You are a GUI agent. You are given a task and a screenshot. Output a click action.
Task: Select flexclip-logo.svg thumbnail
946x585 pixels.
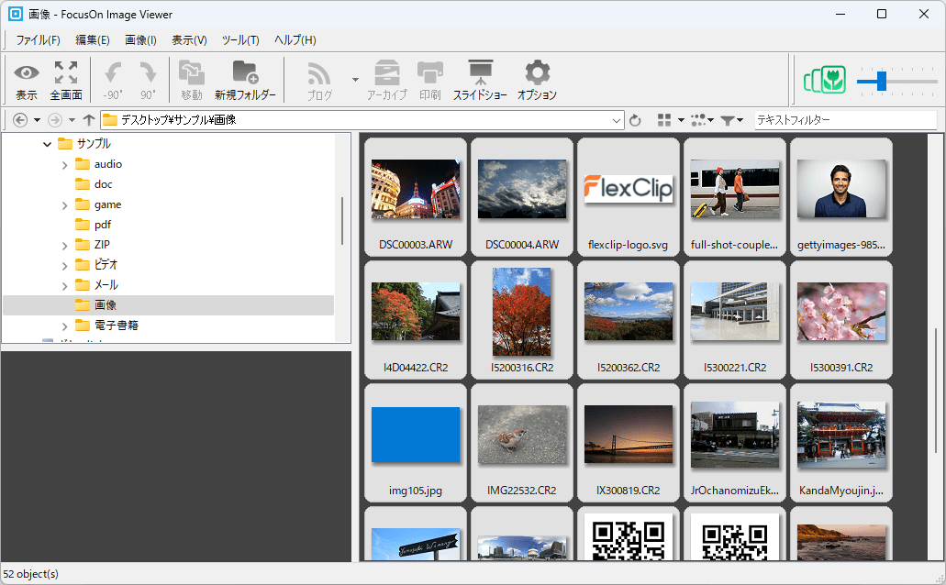[x=628, y=196]
